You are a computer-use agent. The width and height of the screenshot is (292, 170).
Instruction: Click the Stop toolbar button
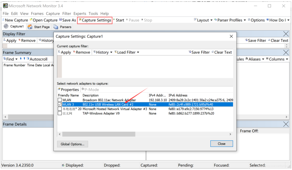(x=147, y=20)
